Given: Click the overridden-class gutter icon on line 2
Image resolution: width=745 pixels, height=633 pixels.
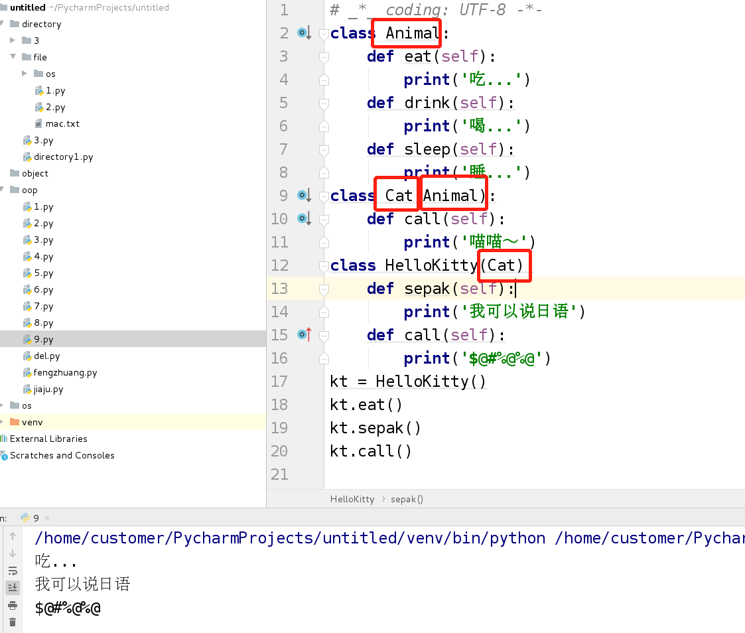Looking at the screenshot, I should click(x=304, y=33).
